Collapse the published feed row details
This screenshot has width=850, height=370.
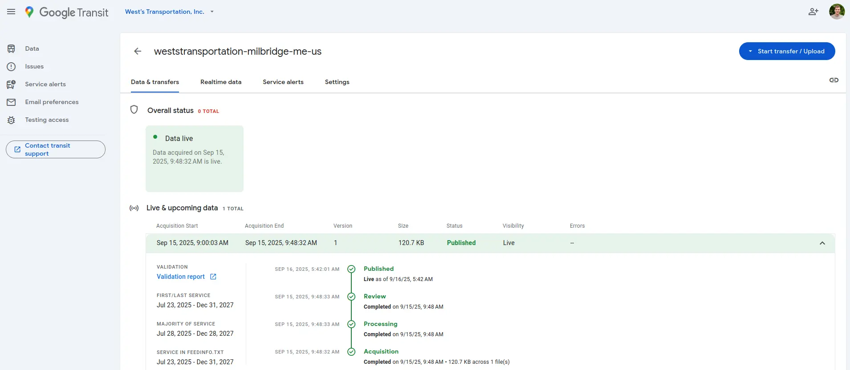[x=822, y=243]
